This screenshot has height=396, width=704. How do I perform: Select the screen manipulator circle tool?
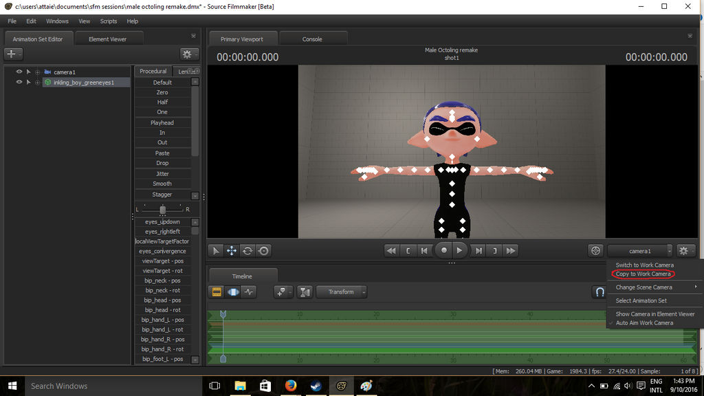click(264, 251)
